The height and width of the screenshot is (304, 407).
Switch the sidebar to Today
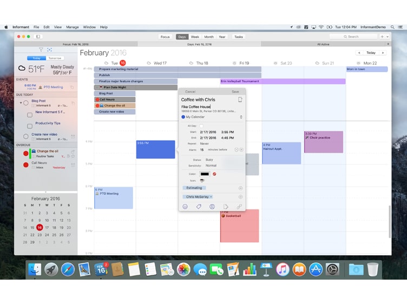coord(36,58)
